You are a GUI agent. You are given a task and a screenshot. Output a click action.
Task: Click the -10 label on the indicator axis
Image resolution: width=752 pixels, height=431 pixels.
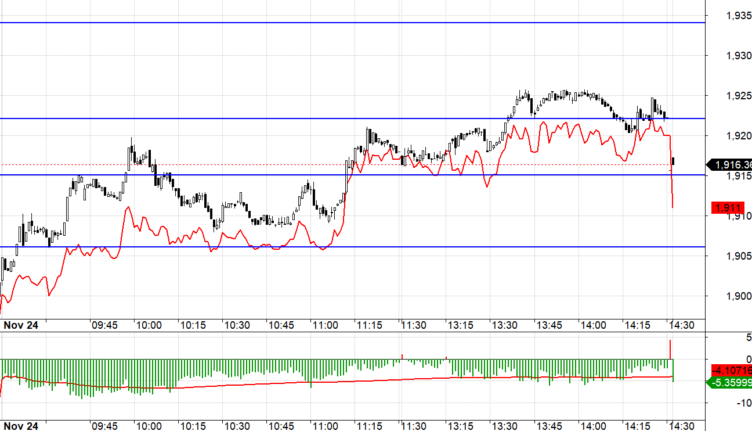click(x=743, y=403)
